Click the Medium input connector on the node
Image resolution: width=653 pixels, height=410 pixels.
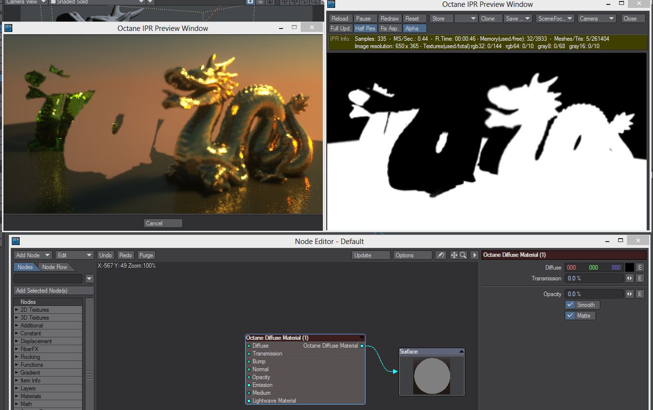pos(249,393)
